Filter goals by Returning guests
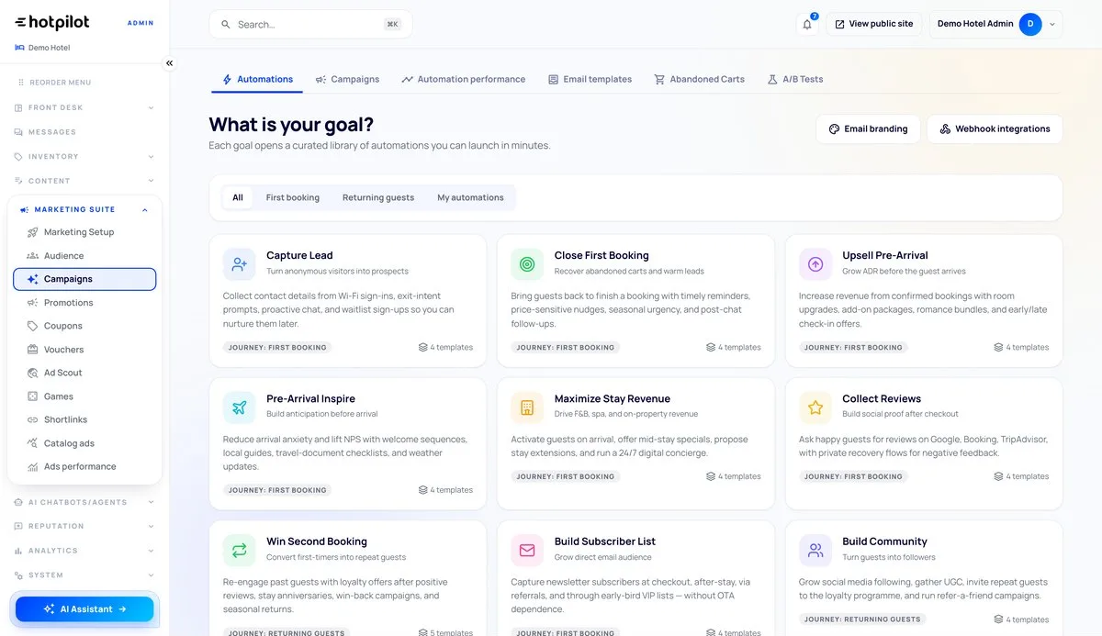Viewport: 1102px width, 636px height. coord(378,197)
